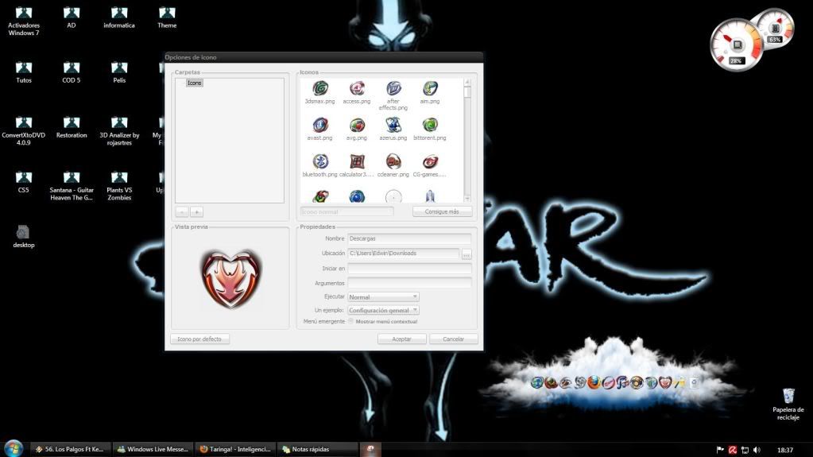Open the Restoration desktop shortcut

click(x=72, y=128)
